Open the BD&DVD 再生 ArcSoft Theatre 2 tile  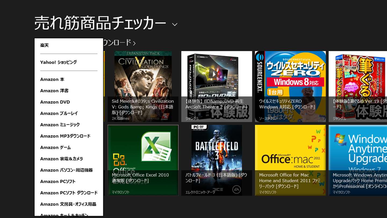point(217,86)
